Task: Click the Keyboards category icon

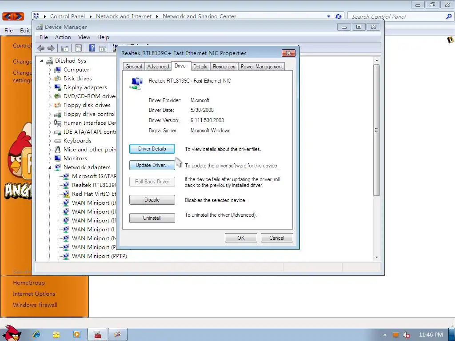Action: coord(58,141)
